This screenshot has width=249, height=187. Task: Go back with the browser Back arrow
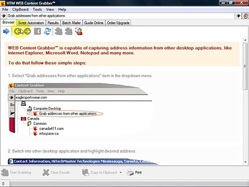(17, 31)
